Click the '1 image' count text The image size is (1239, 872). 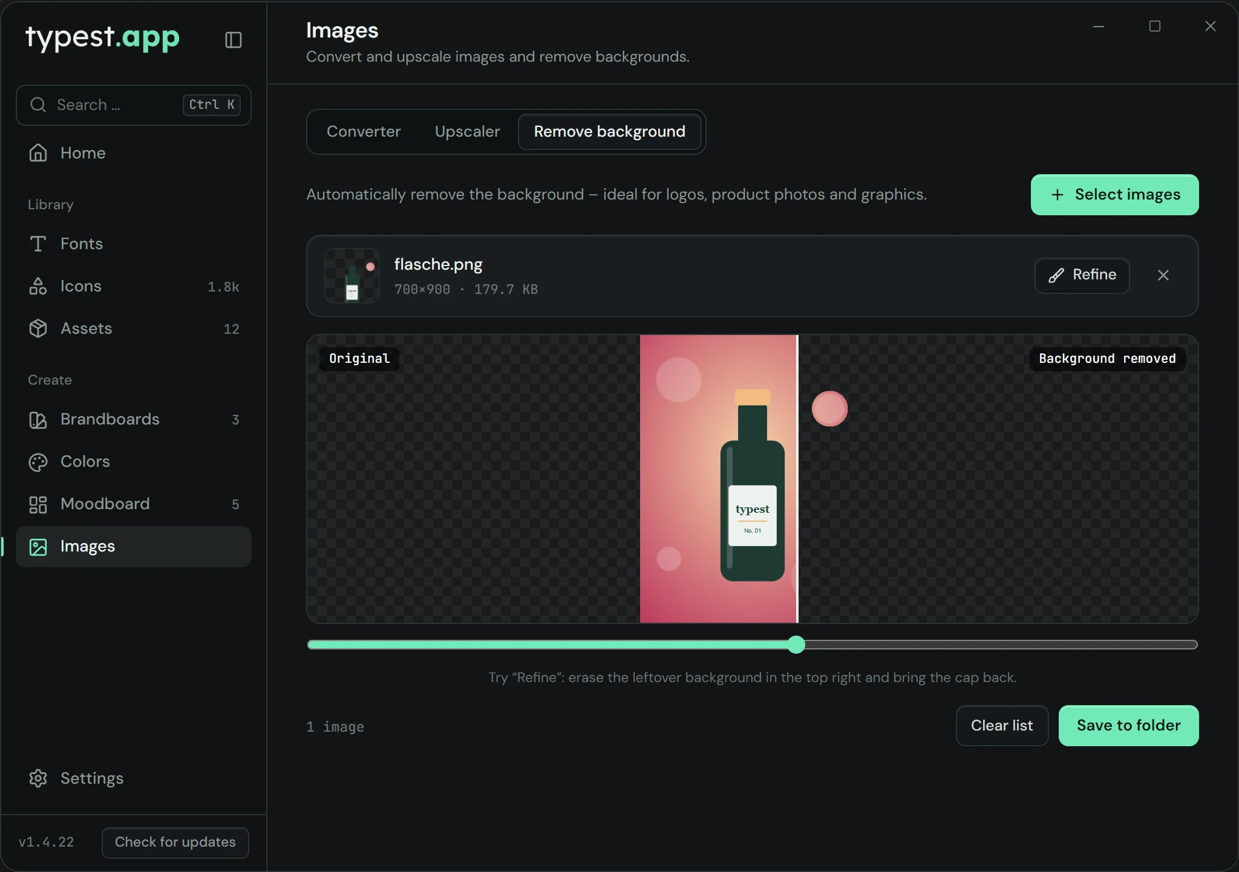point(335,727)
